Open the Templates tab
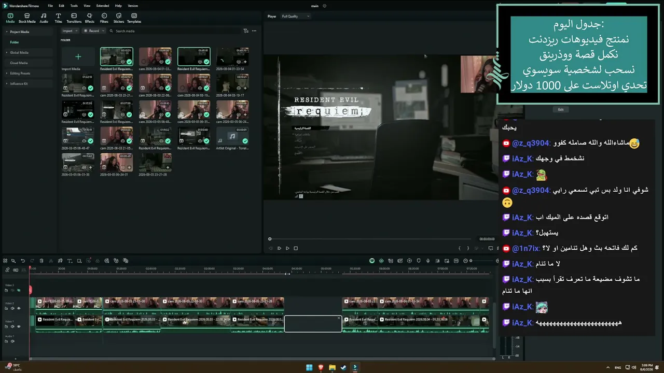 (x=134, y=18)
